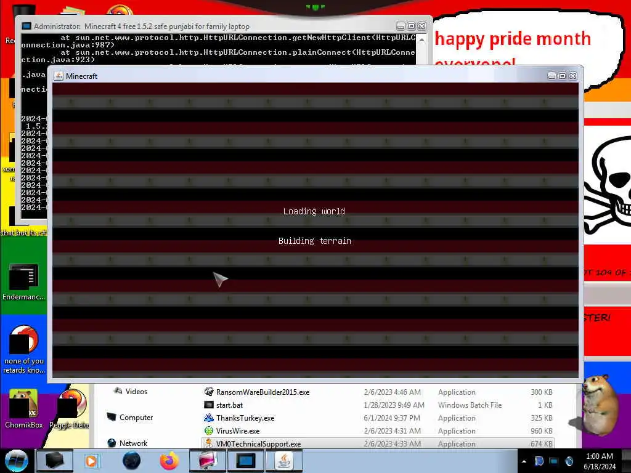Click the 'Loading world' text
Screen dimensions: 631x473
pos(314,211)
